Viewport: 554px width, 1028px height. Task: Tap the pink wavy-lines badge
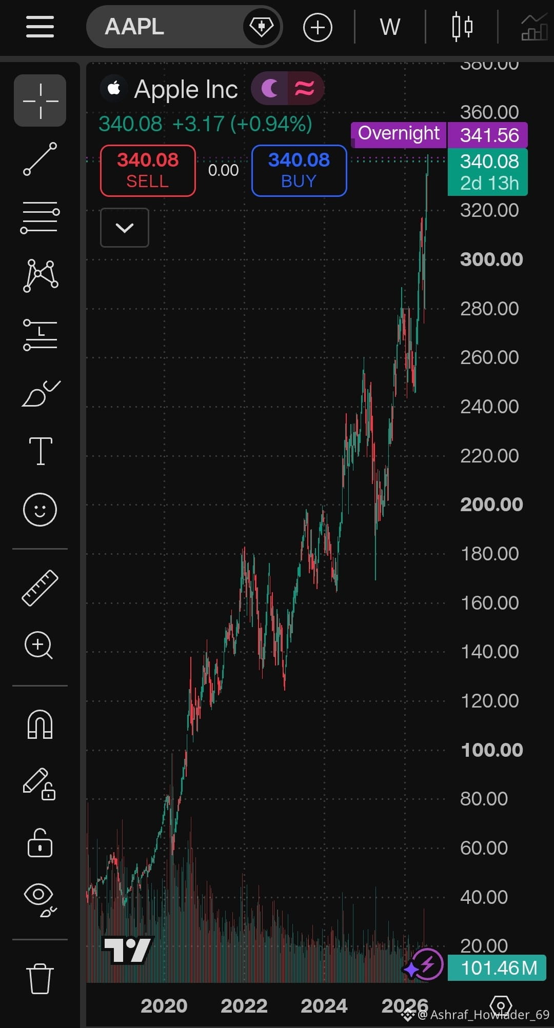click(x=305, y=89)
